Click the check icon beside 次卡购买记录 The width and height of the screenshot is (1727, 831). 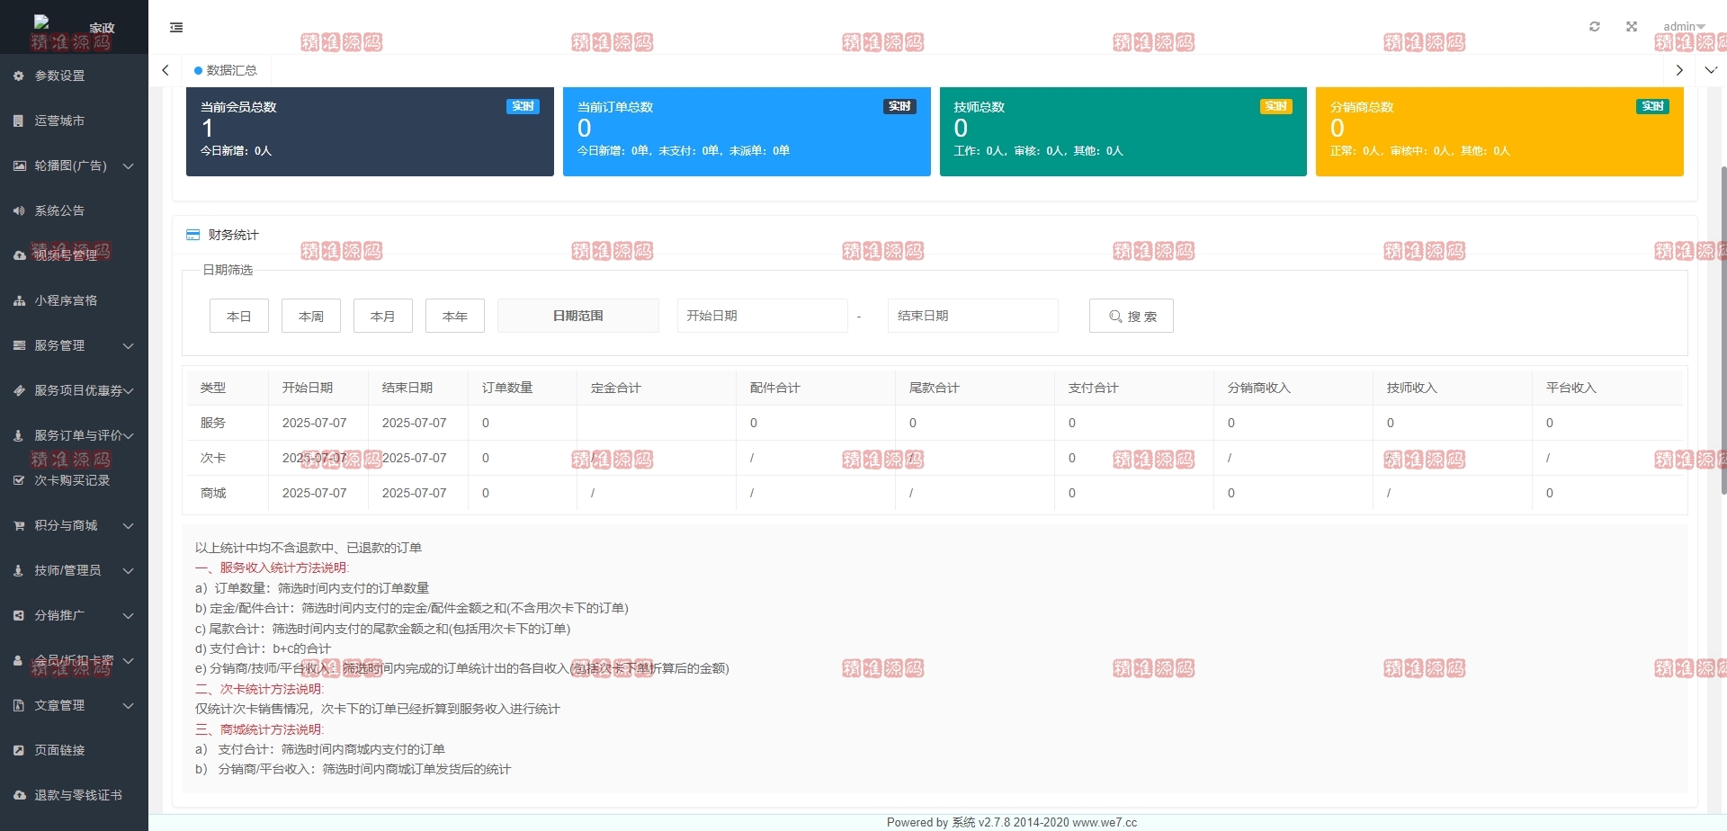coord(19,480)
